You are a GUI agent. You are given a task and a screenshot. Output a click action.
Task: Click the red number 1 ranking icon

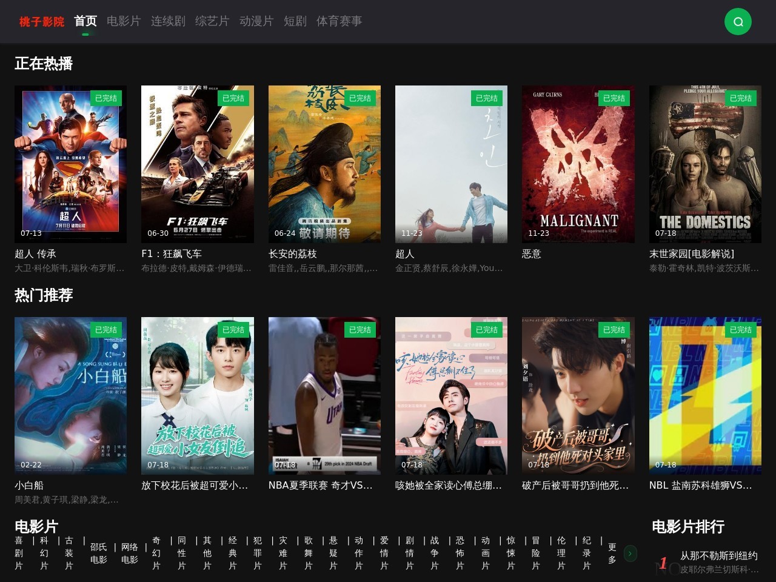[663, 563]
